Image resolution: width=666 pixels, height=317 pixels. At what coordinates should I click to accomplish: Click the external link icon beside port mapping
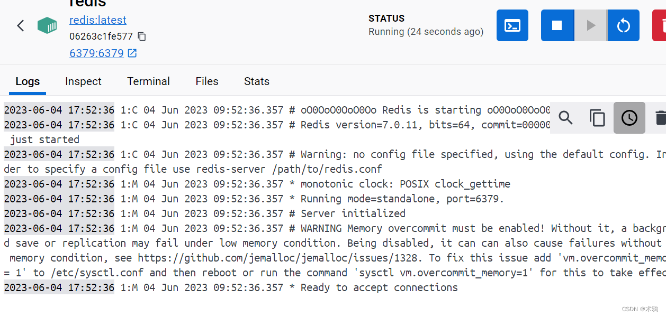coord(132,53)
